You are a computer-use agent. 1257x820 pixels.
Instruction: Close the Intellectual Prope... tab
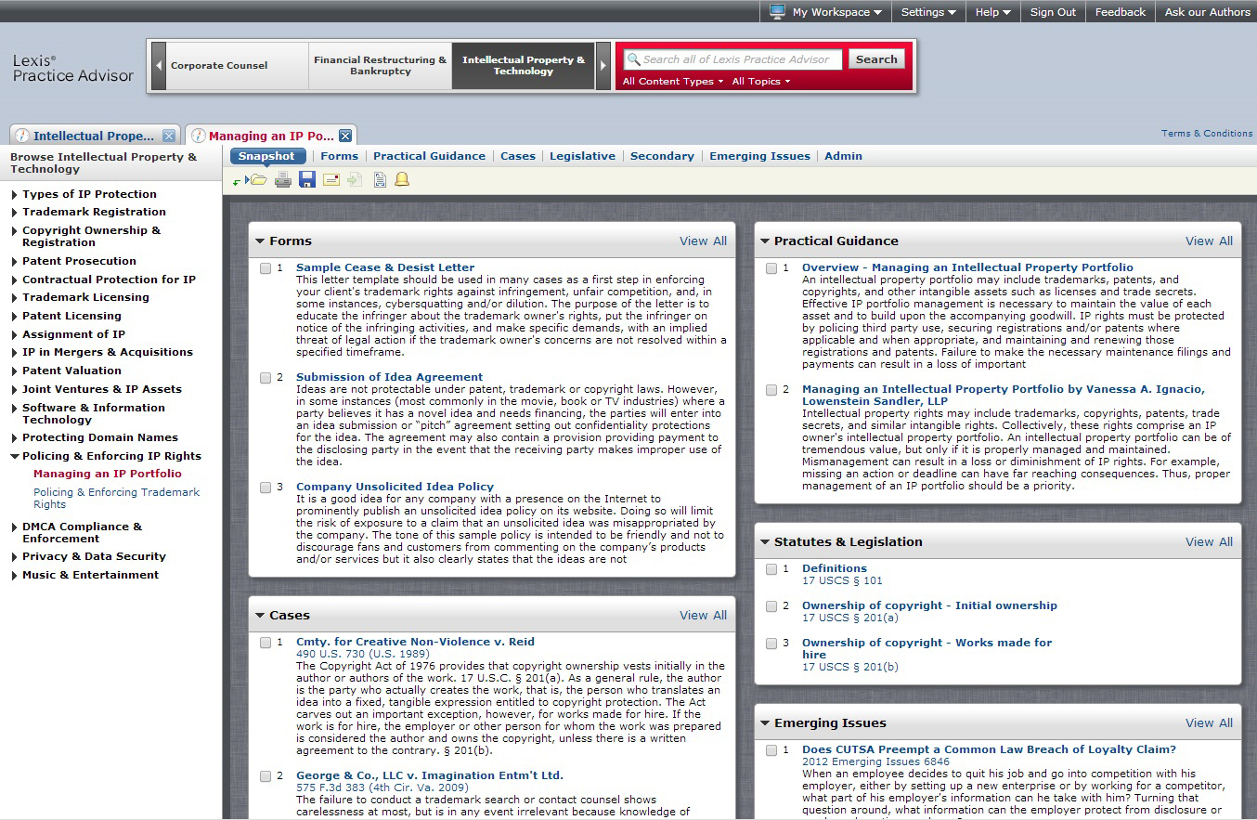[x=169, y=136]
